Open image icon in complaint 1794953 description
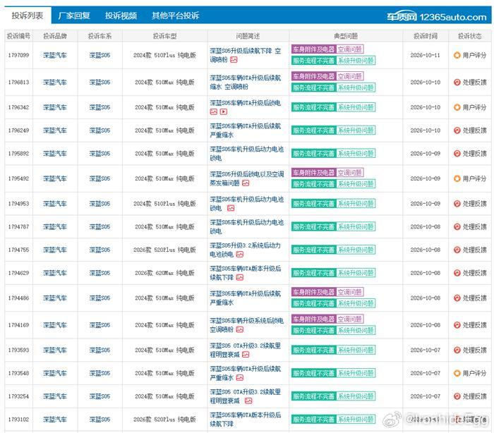The height and width of the screenshot is (433, 494). [x=231, y=208]
